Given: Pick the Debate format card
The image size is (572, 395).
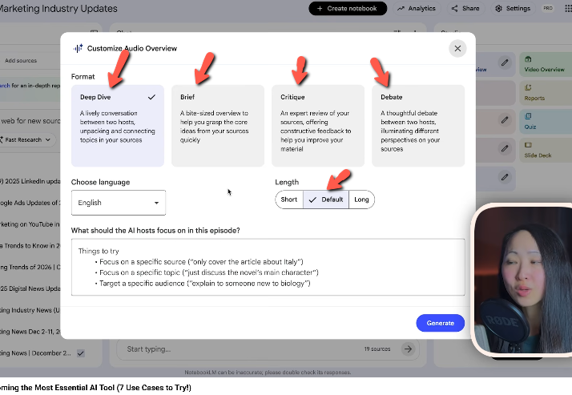Looking at the screenshot, I should tap(418, 126).
